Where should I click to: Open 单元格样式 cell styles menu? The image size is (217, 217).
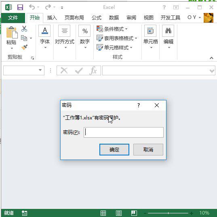[114, 47]
